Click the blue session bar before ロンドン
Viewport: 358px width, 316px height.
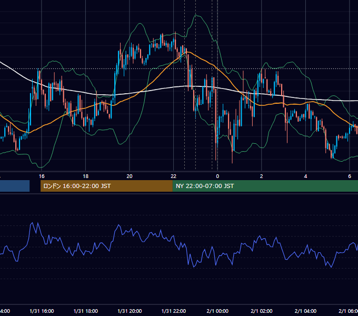[15, 186]
